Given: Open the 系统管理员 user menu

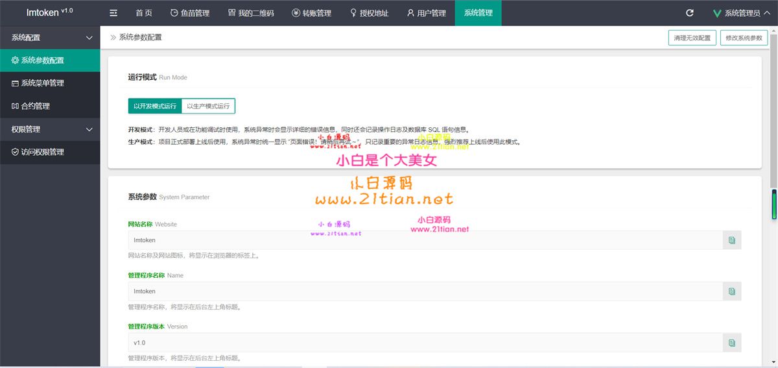Looking at the screenshot, I should (742, 13).
